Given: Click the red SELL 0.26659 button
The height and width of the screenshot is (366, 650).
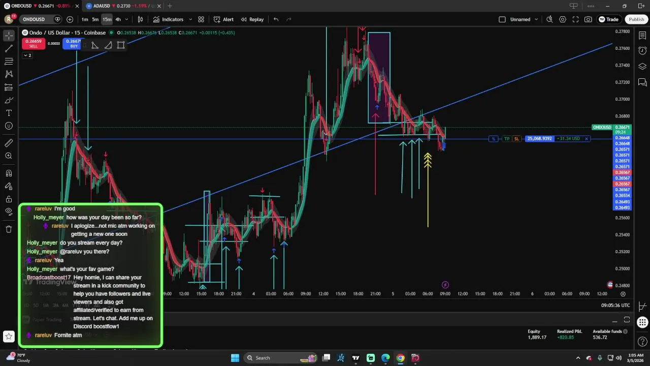Looking at the screenshot, I should click(x=33, y=44).
